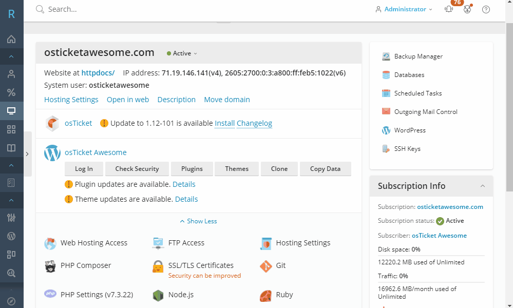The width and height of the screenshot is (513, 308).
Task: Collapse the first sidebar group chevron
Action: [x=11, y=56]
